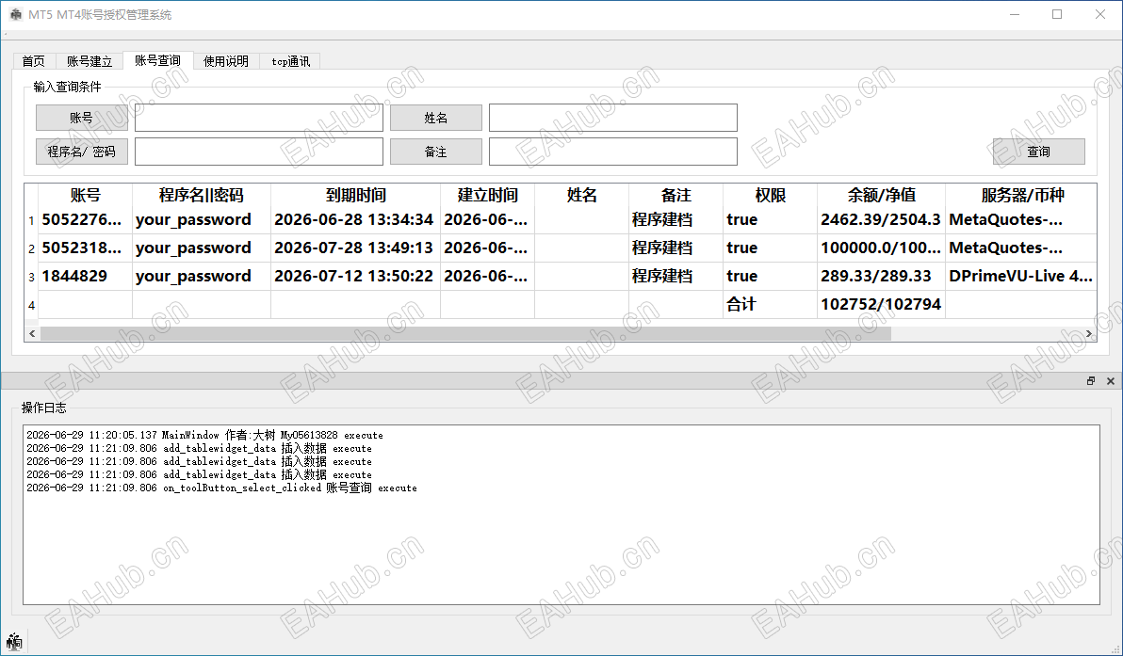Click the 账号 button
Screen dimensions: 1123x656
pos(82,118)
